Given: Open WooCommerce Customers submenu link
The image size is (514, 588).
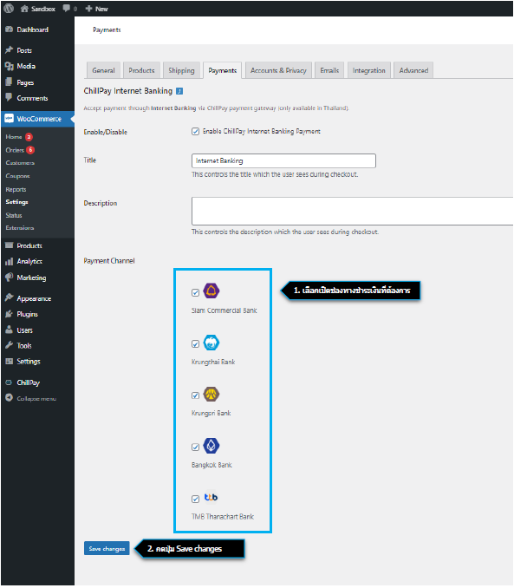Looking at the screenshot, I should tap(20, 163).
